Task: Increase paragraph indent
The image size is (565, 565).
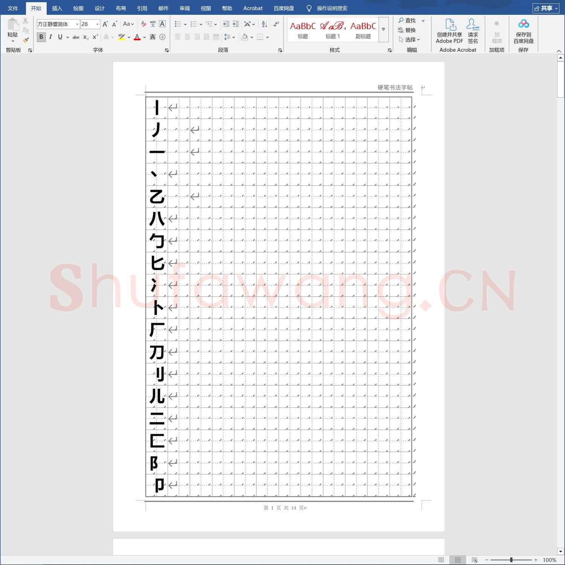Action: click(236, 24)
